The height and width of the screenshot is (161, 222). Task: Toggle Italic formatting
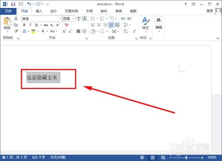pos(30,25)
